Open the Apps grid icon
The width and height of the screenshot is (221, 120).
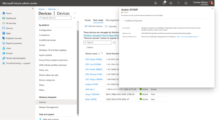point(4,33)
